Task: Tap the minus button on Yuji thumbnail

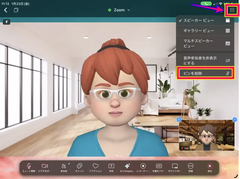Action: coord(235,120)
